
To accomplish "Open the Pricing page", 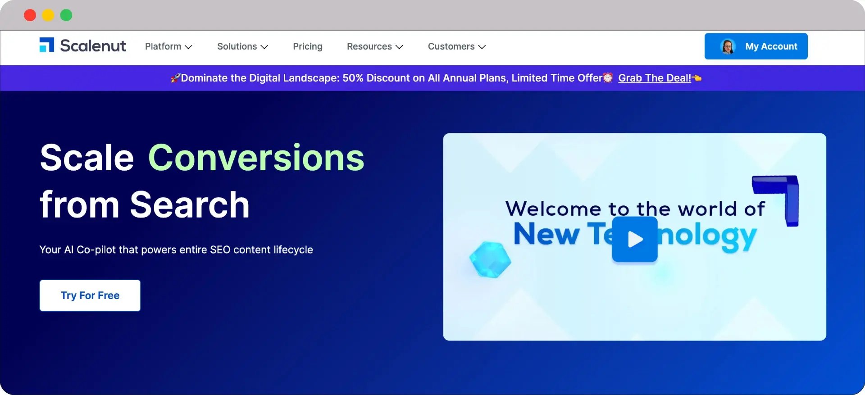I will pos(308,46).
